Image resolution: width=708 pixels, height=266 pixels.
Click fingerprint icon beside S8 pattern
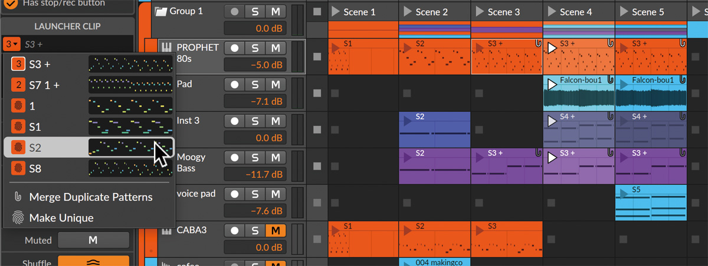tap(18, 168)
